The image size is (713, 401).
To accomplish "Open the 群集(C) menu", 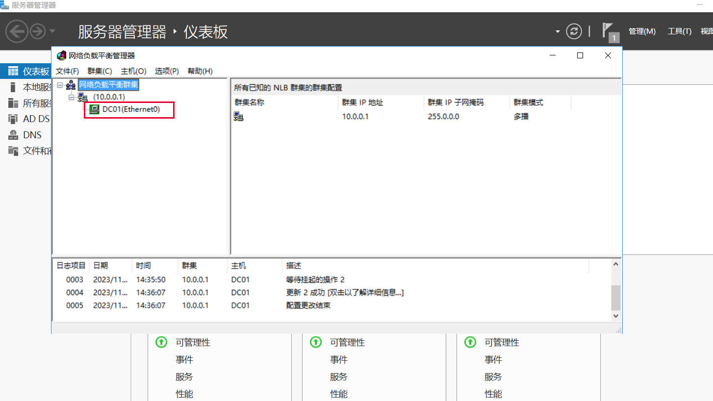I will click(100, 71).
